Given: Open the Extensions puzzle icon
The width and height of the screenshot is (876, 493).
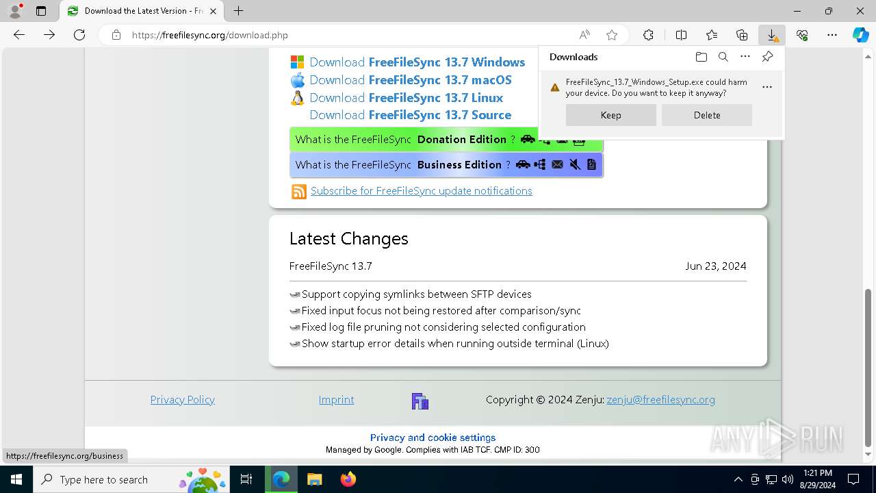Looking at the screenshot, I should click(648, 35).
